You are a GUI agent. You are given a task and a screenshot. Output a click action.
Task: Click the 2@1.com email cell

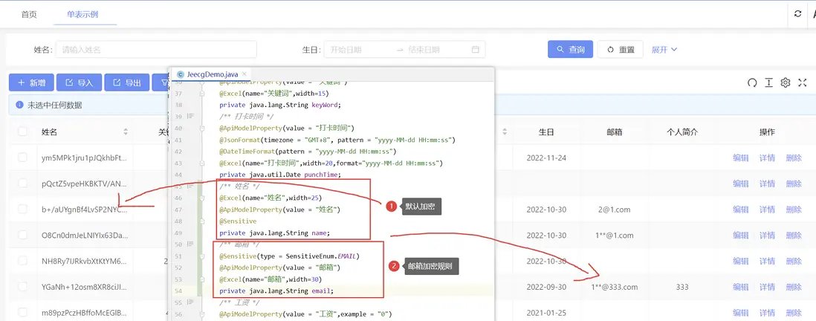tap(614, 209)
